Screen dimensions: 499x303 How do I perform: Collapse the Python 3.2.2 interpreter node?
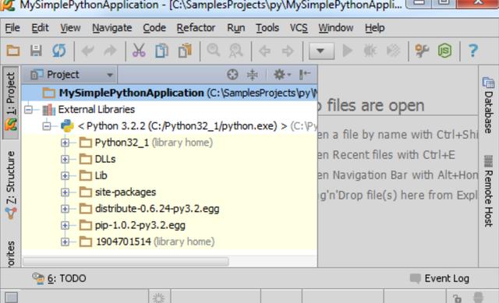tap(47, 126)
